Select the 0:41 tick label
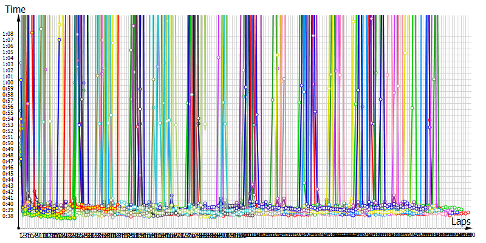 pos(8,198)
